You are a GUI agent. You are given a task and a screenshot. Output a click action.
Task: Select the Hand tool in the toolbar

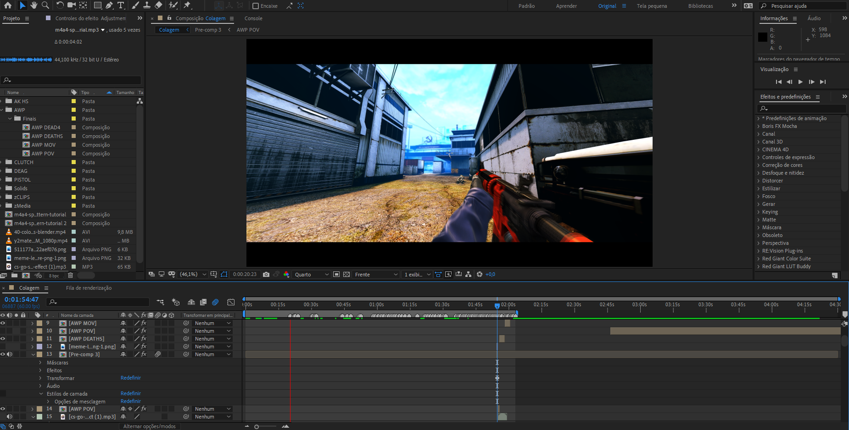(x=34, y=6)
